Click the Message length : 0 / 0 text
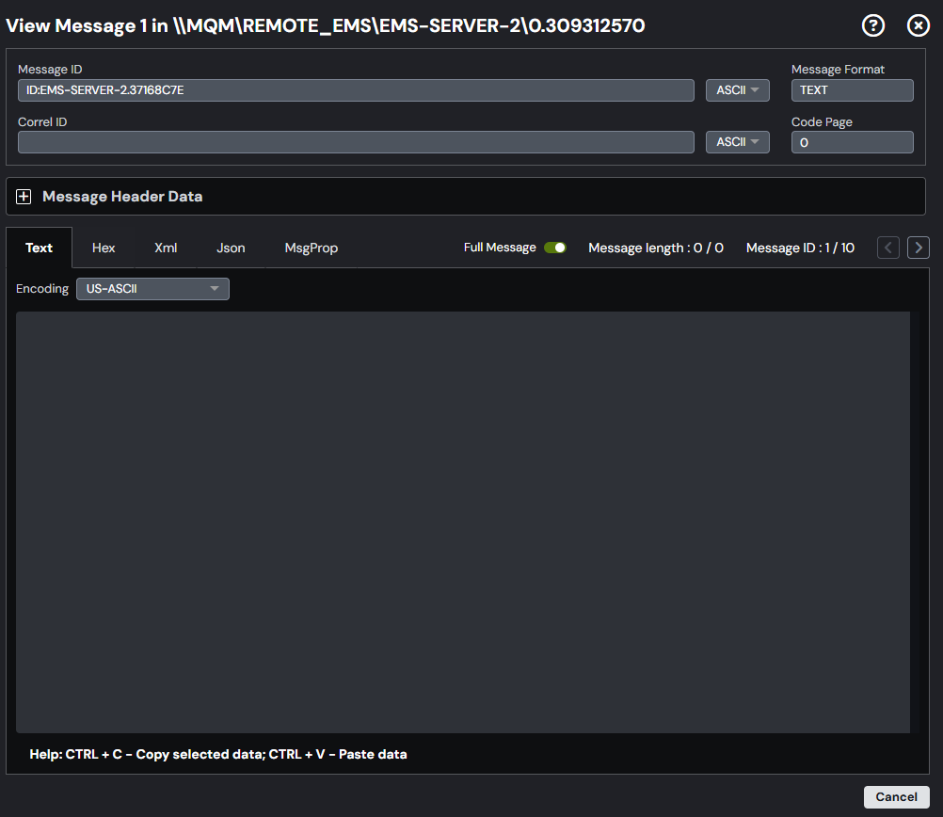The height and width of the screenshot is (817, 943). (x=656, y=248)
